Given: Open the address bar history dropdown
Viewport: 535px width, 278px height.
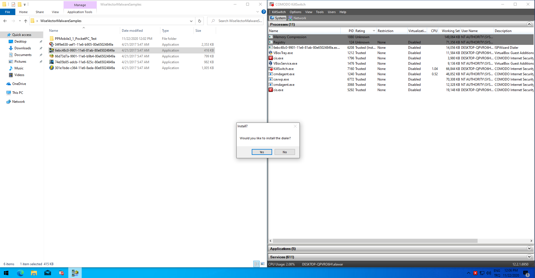Looking at the screenshot, I should coord(191,21).
